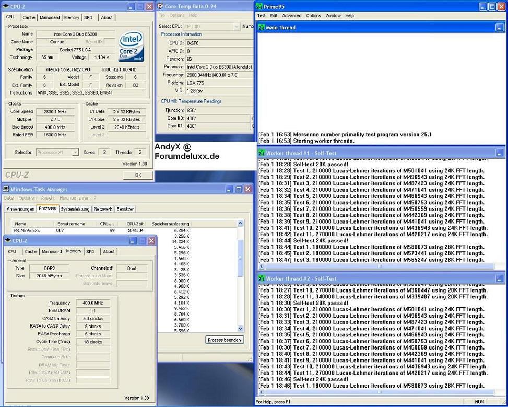Image resolution: width=508 pixels, height=407 pixels.
Task: Click the top CPU-Z window title icon
Action: click(x=6, y=6)
